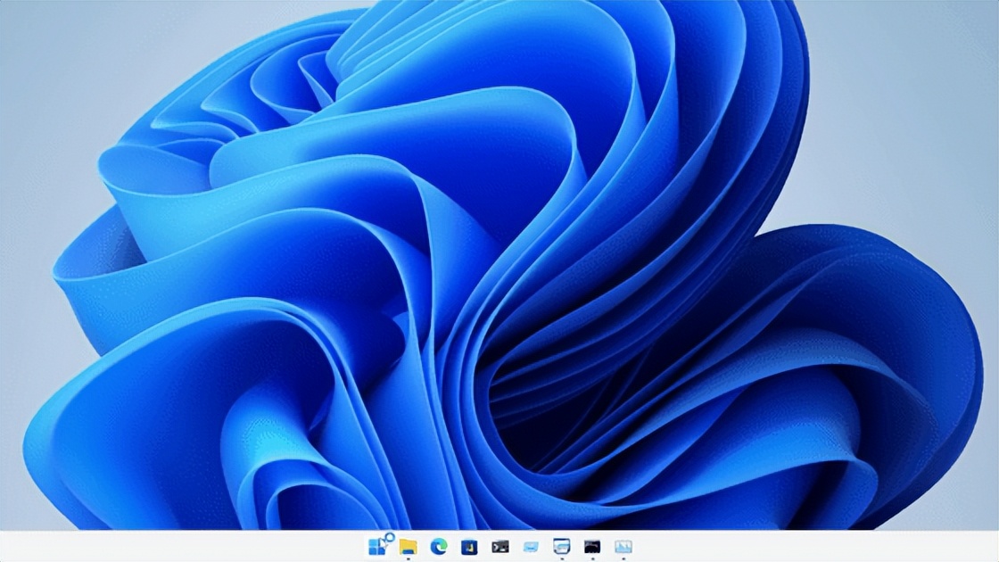Focus the running window-style pinned application

(x=560, y=546)
